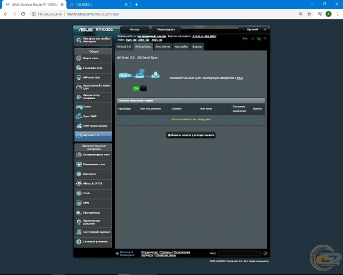
Task: Open the Open NAT icon in sidebar
Action: 79,116
